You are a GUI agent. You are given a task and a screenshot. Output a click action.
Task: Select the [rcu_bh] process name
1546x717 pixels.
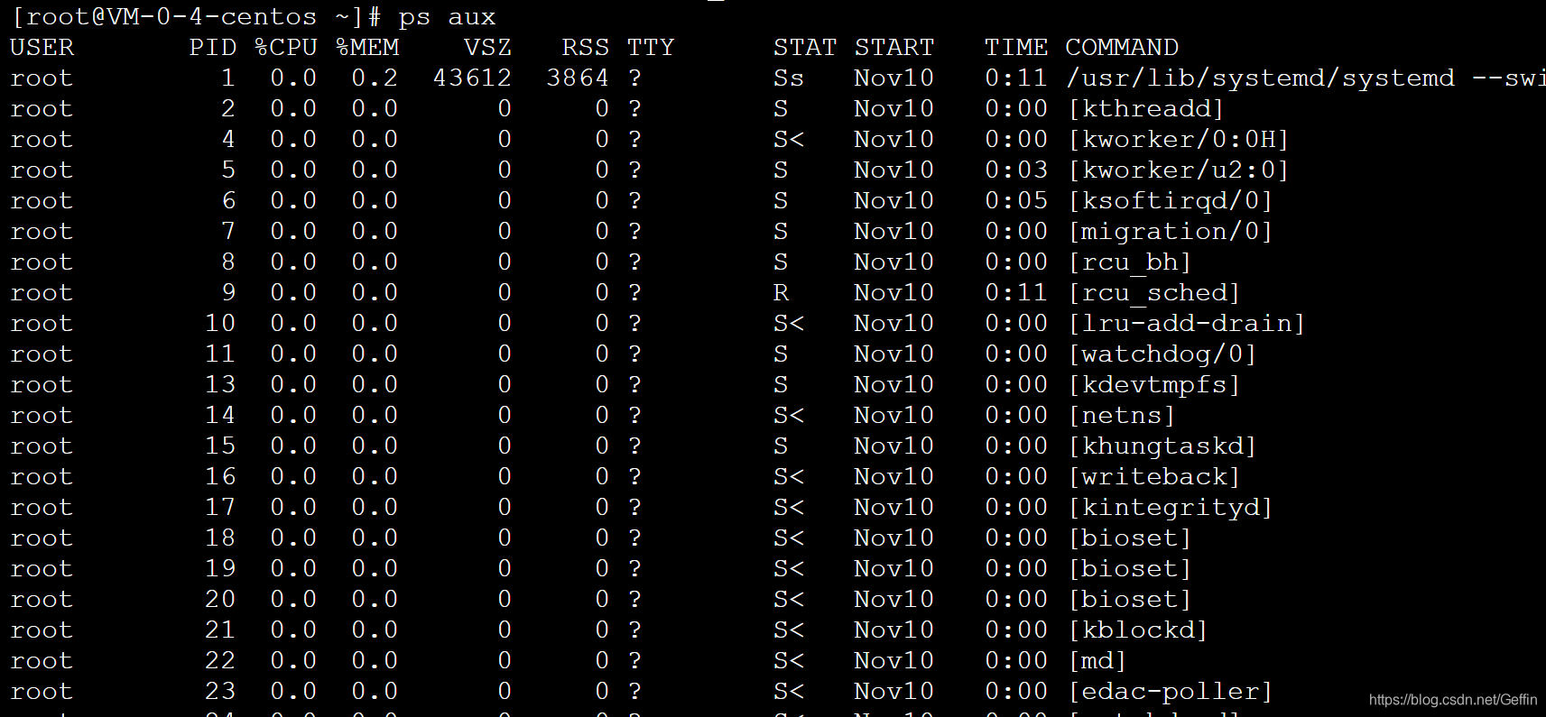pos(1130,262)
